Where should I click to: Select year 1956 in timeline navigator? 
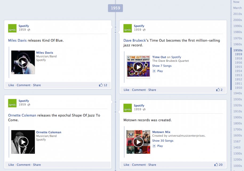(238, 63)
